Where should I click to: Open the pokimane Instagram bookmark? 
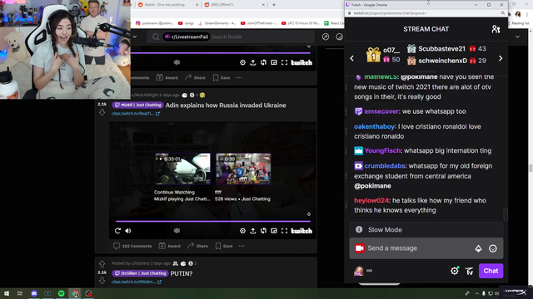coord(155,23)
